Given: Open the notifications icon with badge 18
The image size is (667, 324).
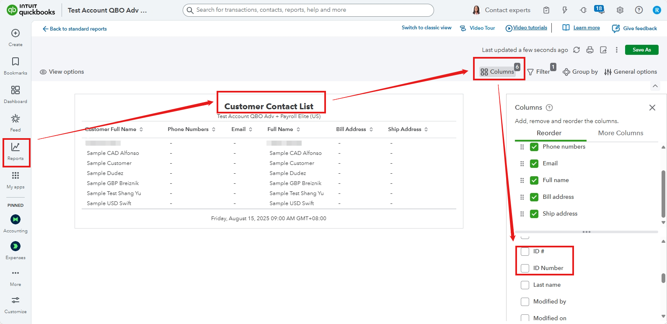Looking at the screenshot, I should tap(599, 10).
